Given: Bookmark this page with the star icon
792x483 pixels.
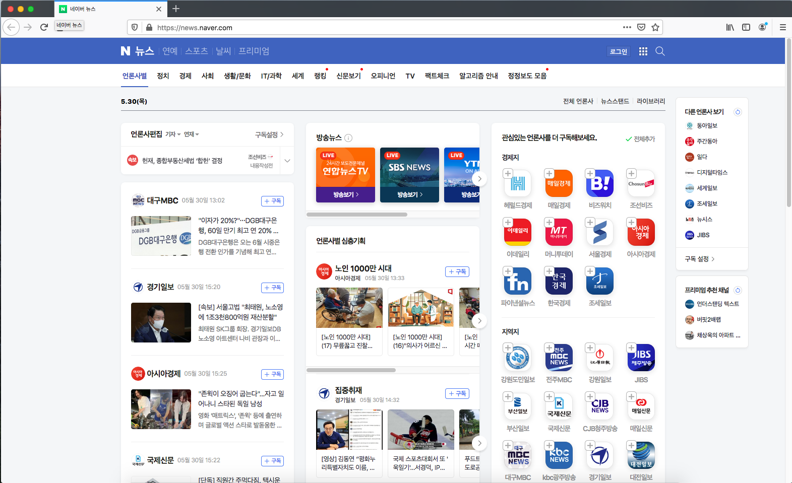Looking at the screenshot, I should 655,27.
